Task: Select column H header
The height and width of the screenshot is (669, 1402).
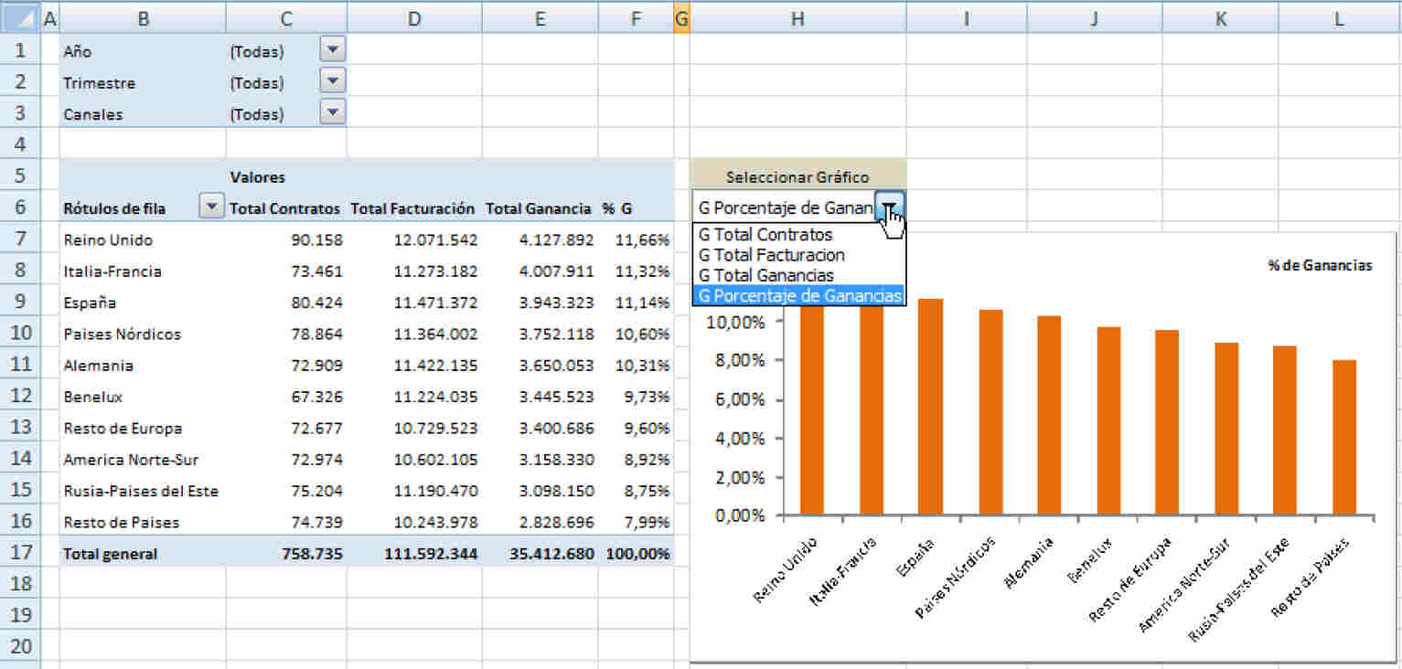Action: pyautogui.click(x=797, y=17)
